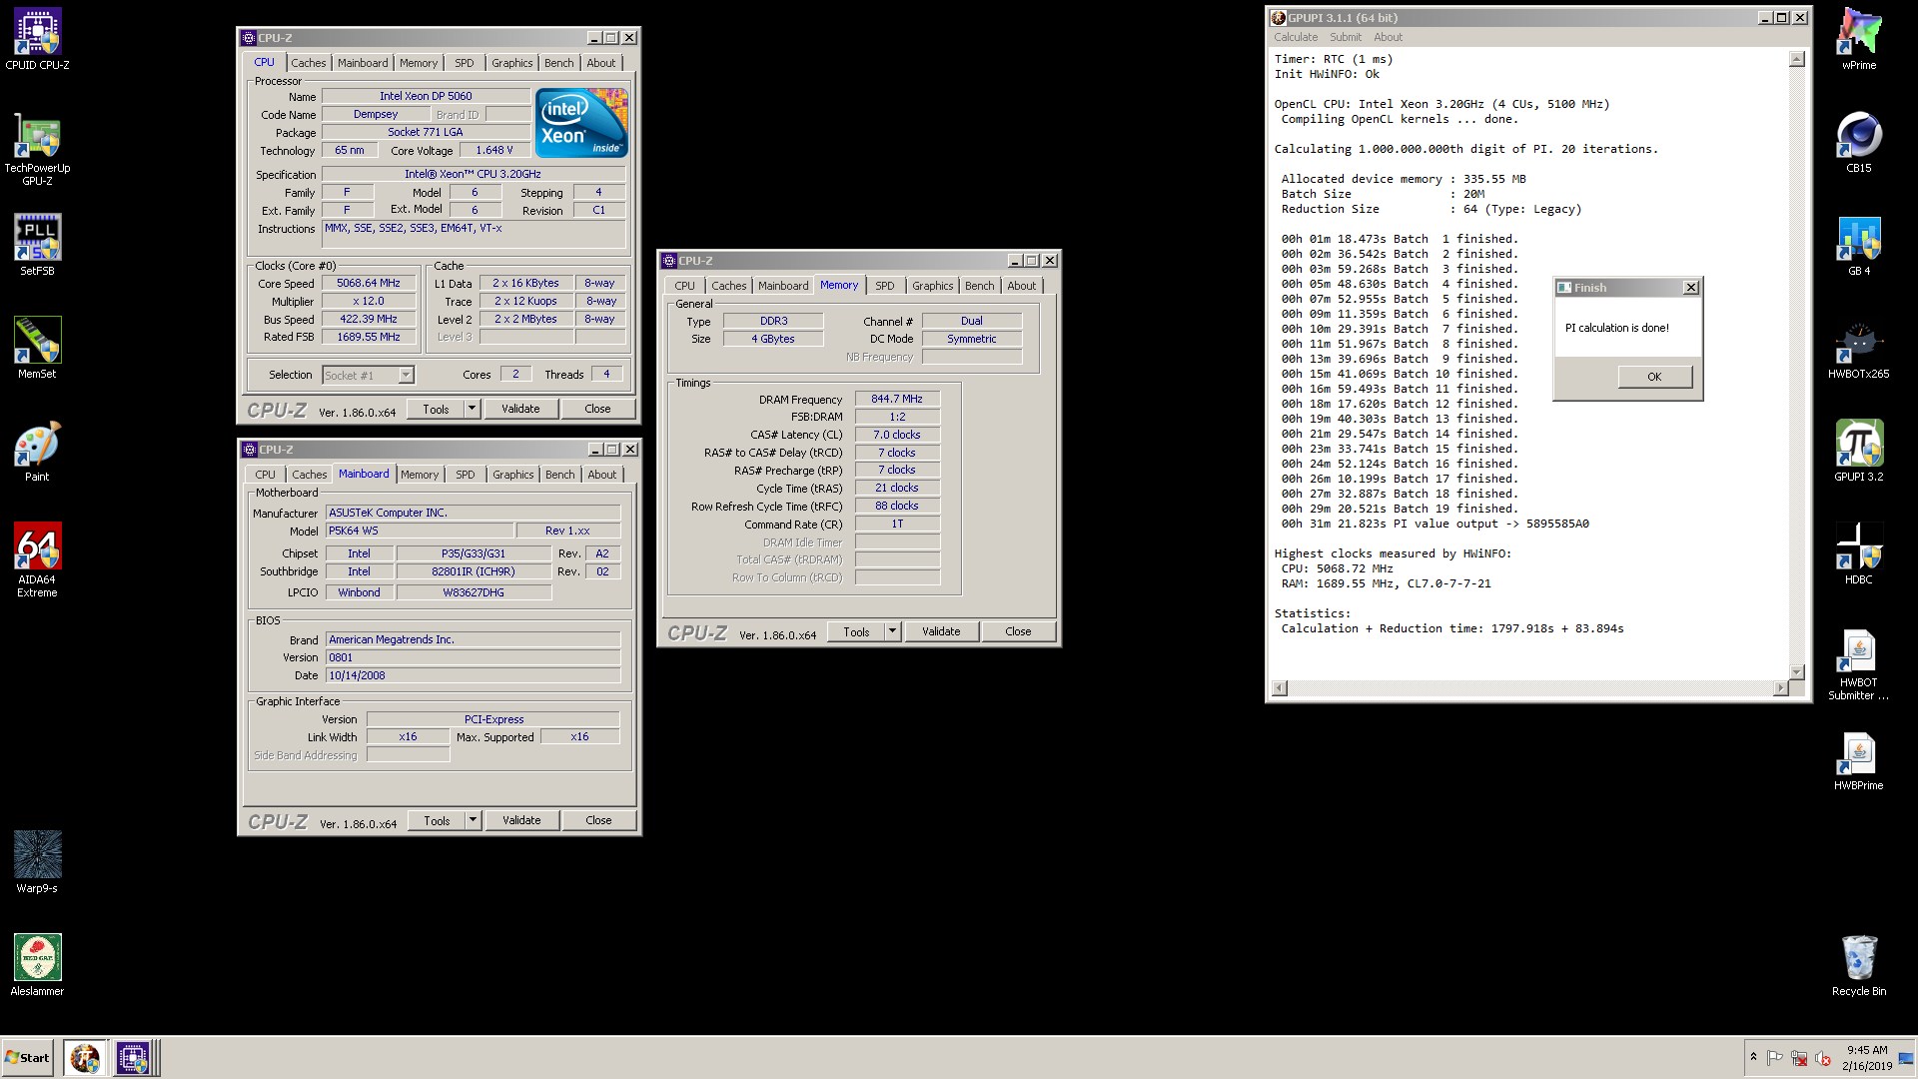1918x1079 pixels.
Task: Open the CPUID CPU-Z desktop icon
Action: pyautogui.click(x=37, y=40)
